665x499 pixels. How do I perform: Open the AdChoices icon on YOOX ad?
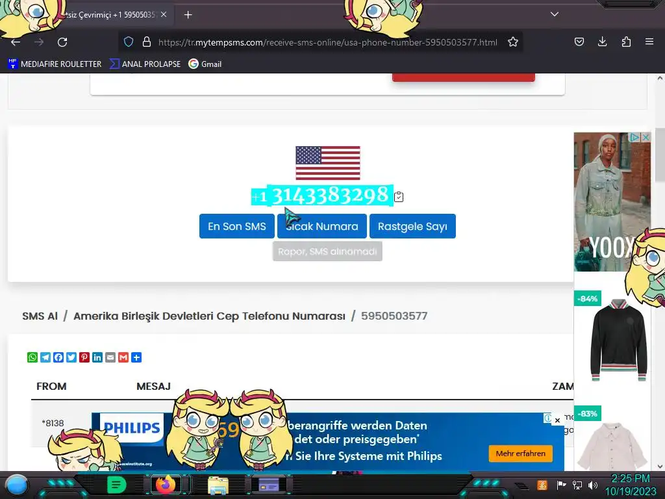pyautogui.click(x=634, y=138)
